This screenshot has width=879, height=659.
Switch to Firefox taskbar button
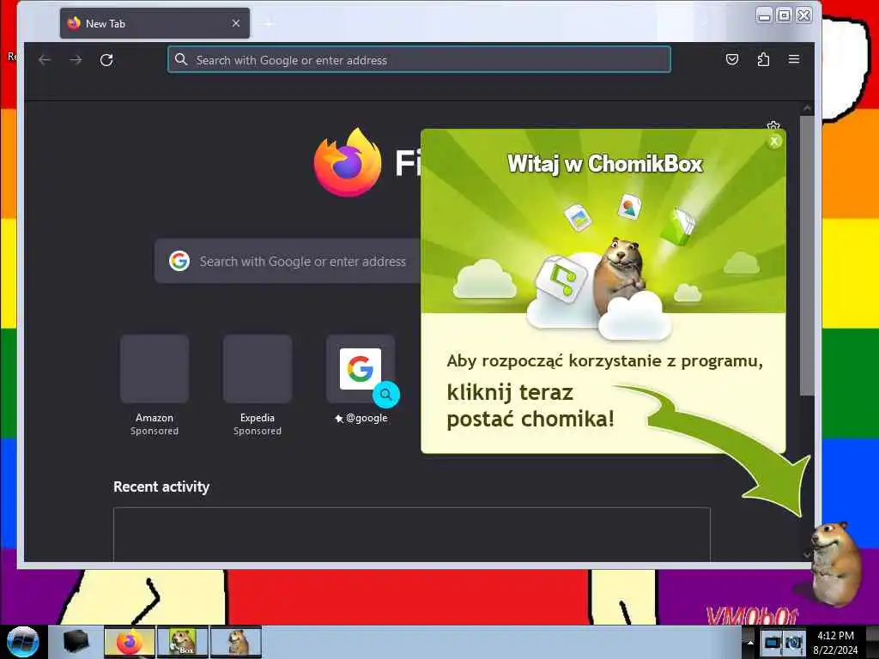129,642
